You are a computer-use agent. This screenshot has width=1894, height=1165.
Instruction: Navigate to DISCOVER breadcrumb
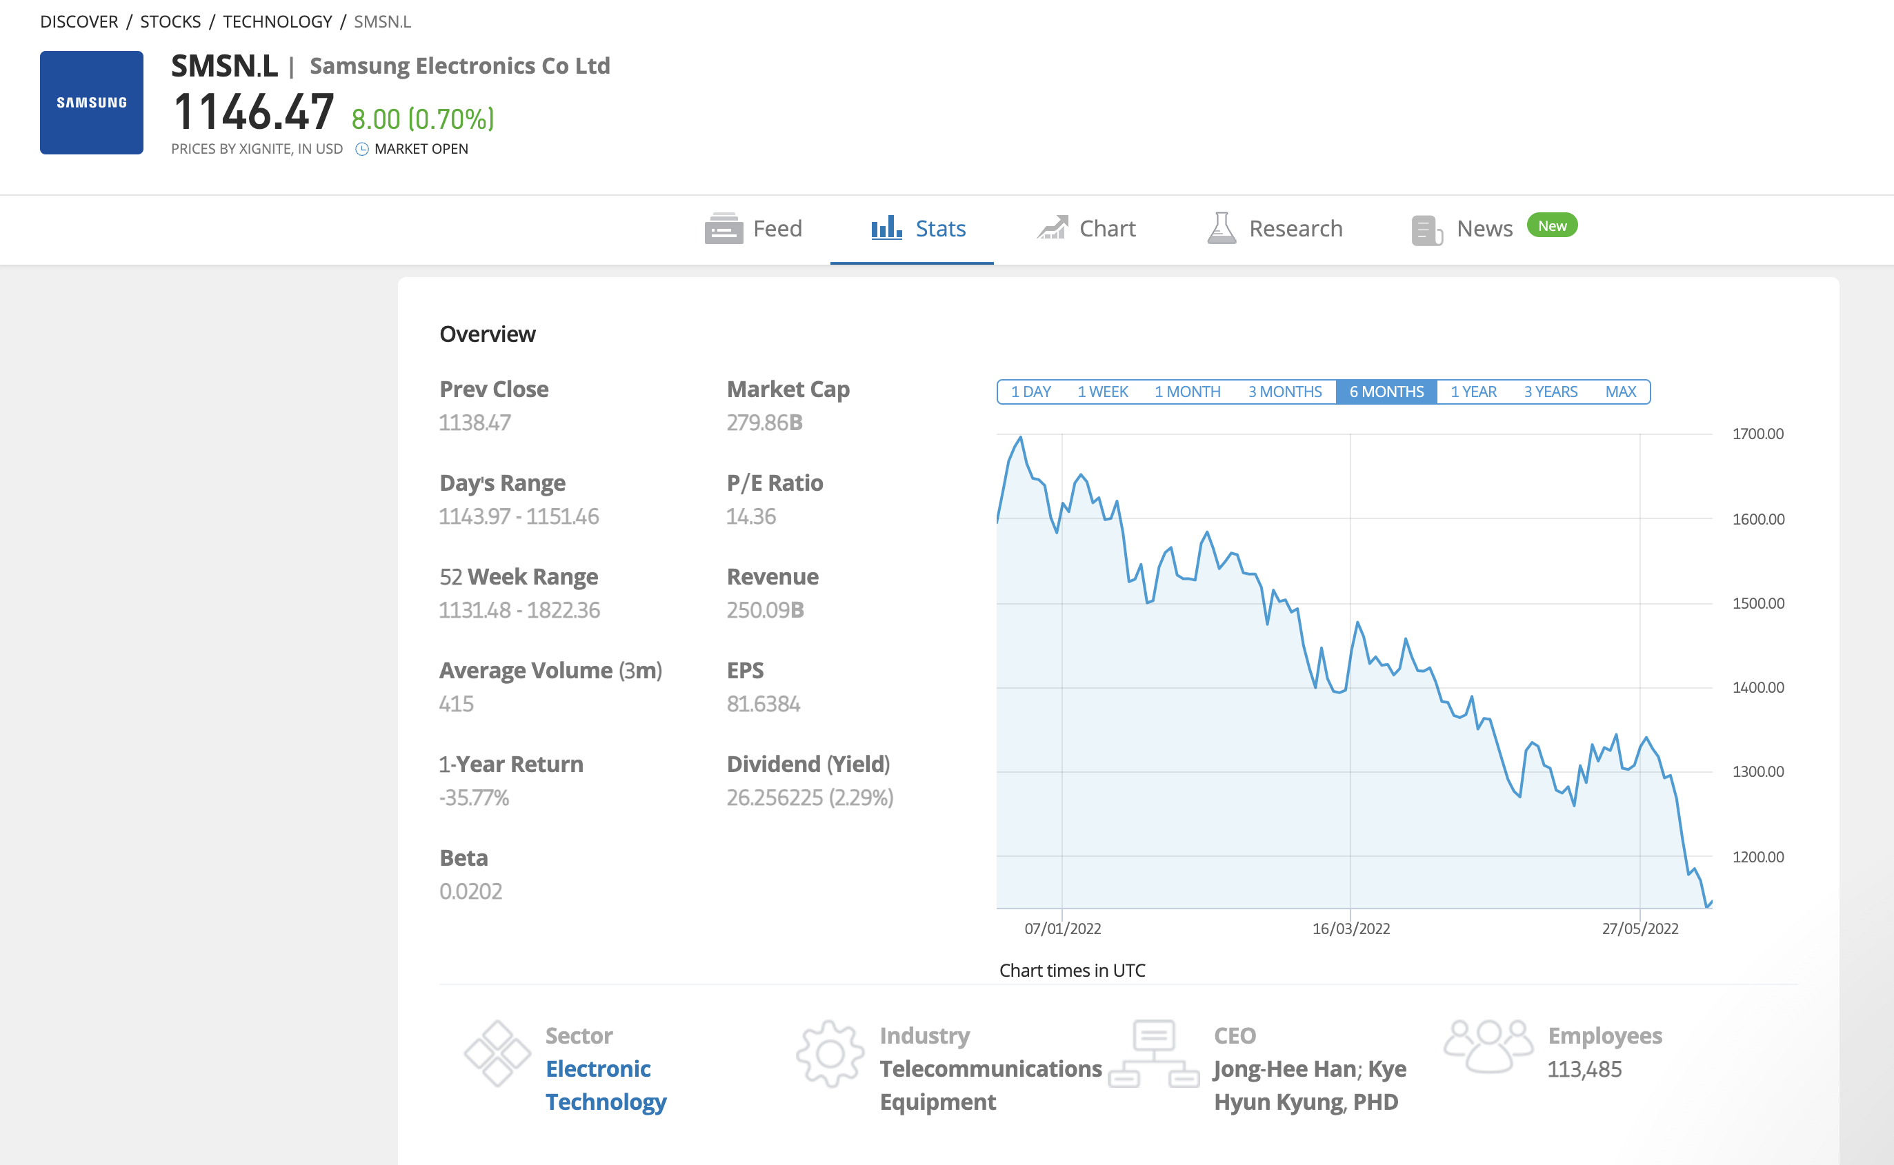[79, 21]
